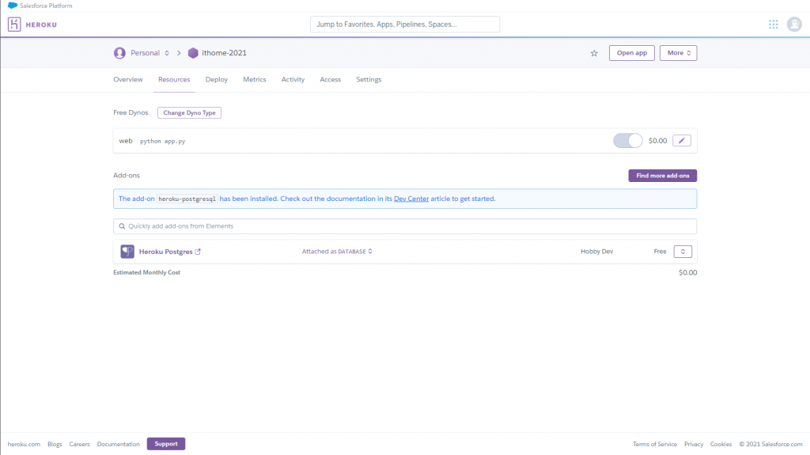Click the 'Free' price on Postgres row
This screenshot has height=455, width=810.
click(660, 252)
